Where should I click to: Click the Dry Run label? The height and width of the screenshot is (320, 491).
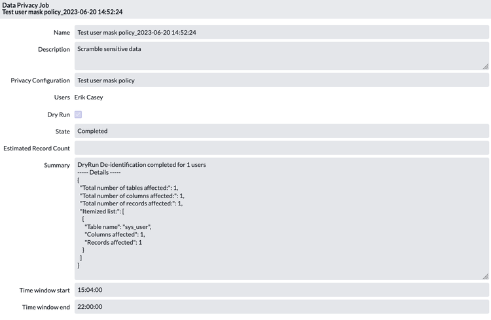(x=58, y=115)
